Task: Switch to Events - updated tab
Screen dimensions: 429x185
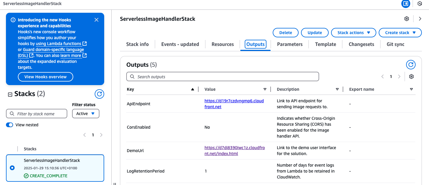Action: [180, 44]
